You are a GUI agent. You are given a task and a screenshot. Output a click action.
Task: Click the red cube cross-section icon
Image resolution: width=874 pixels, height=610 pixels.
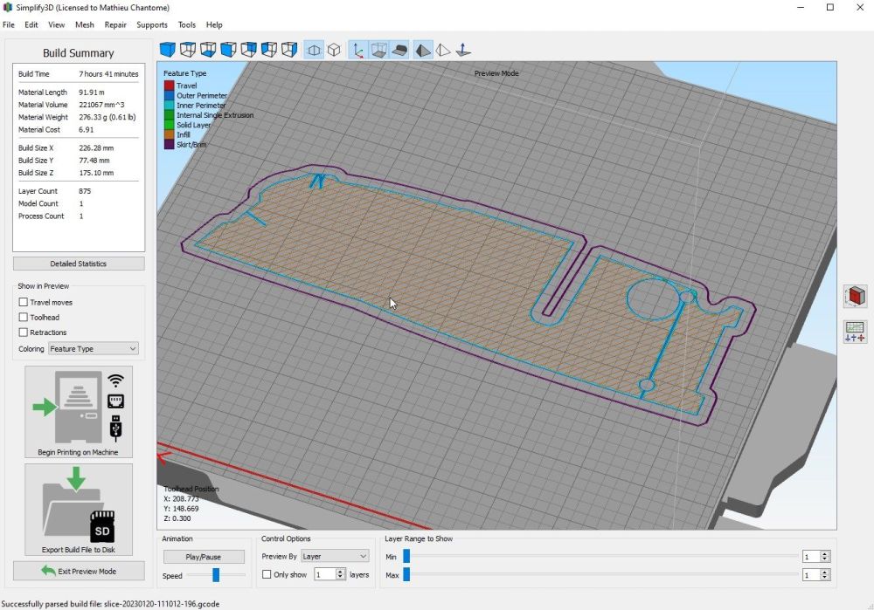click(x=855, y=297)
